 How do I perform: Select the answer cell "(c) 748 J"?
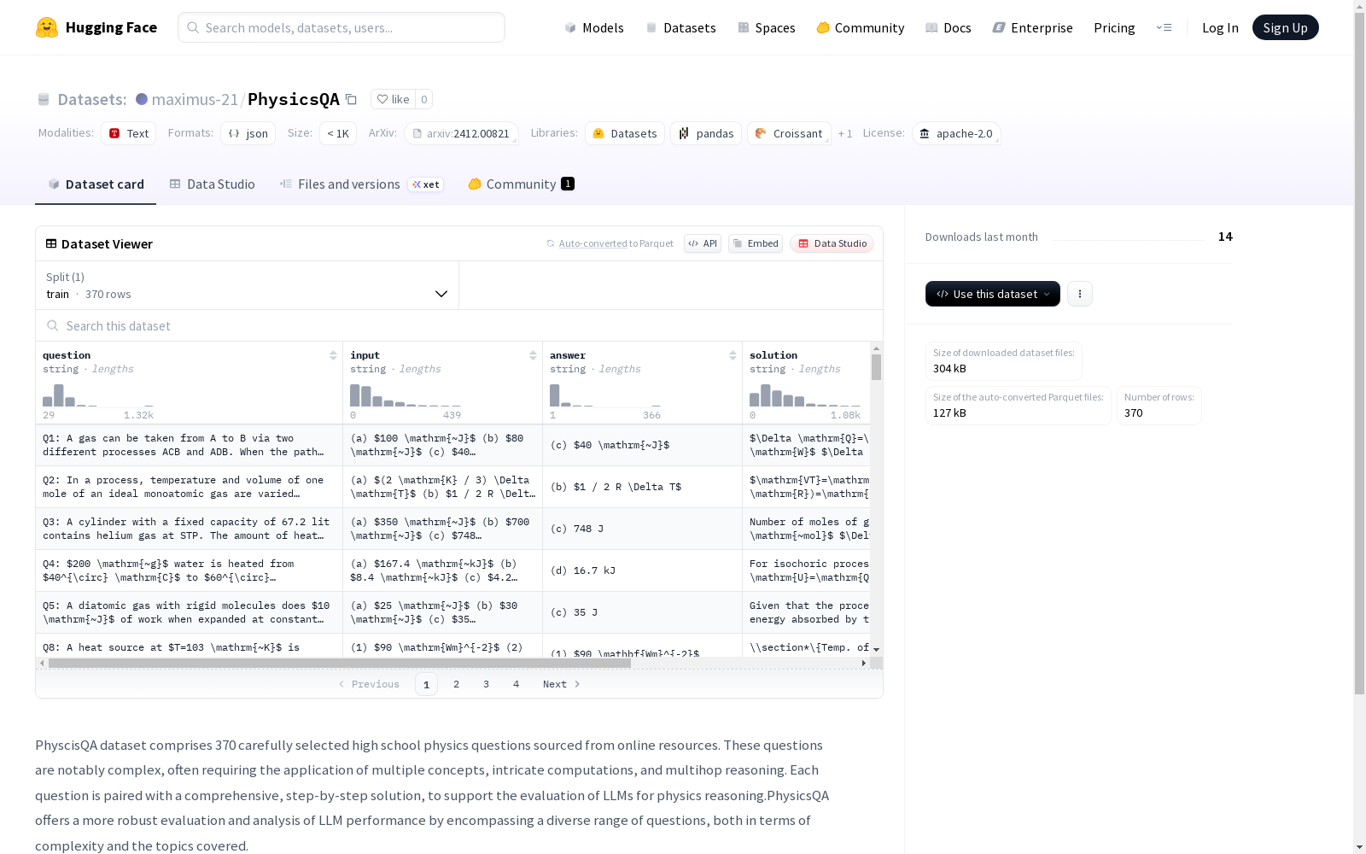[x=642, y=529]
